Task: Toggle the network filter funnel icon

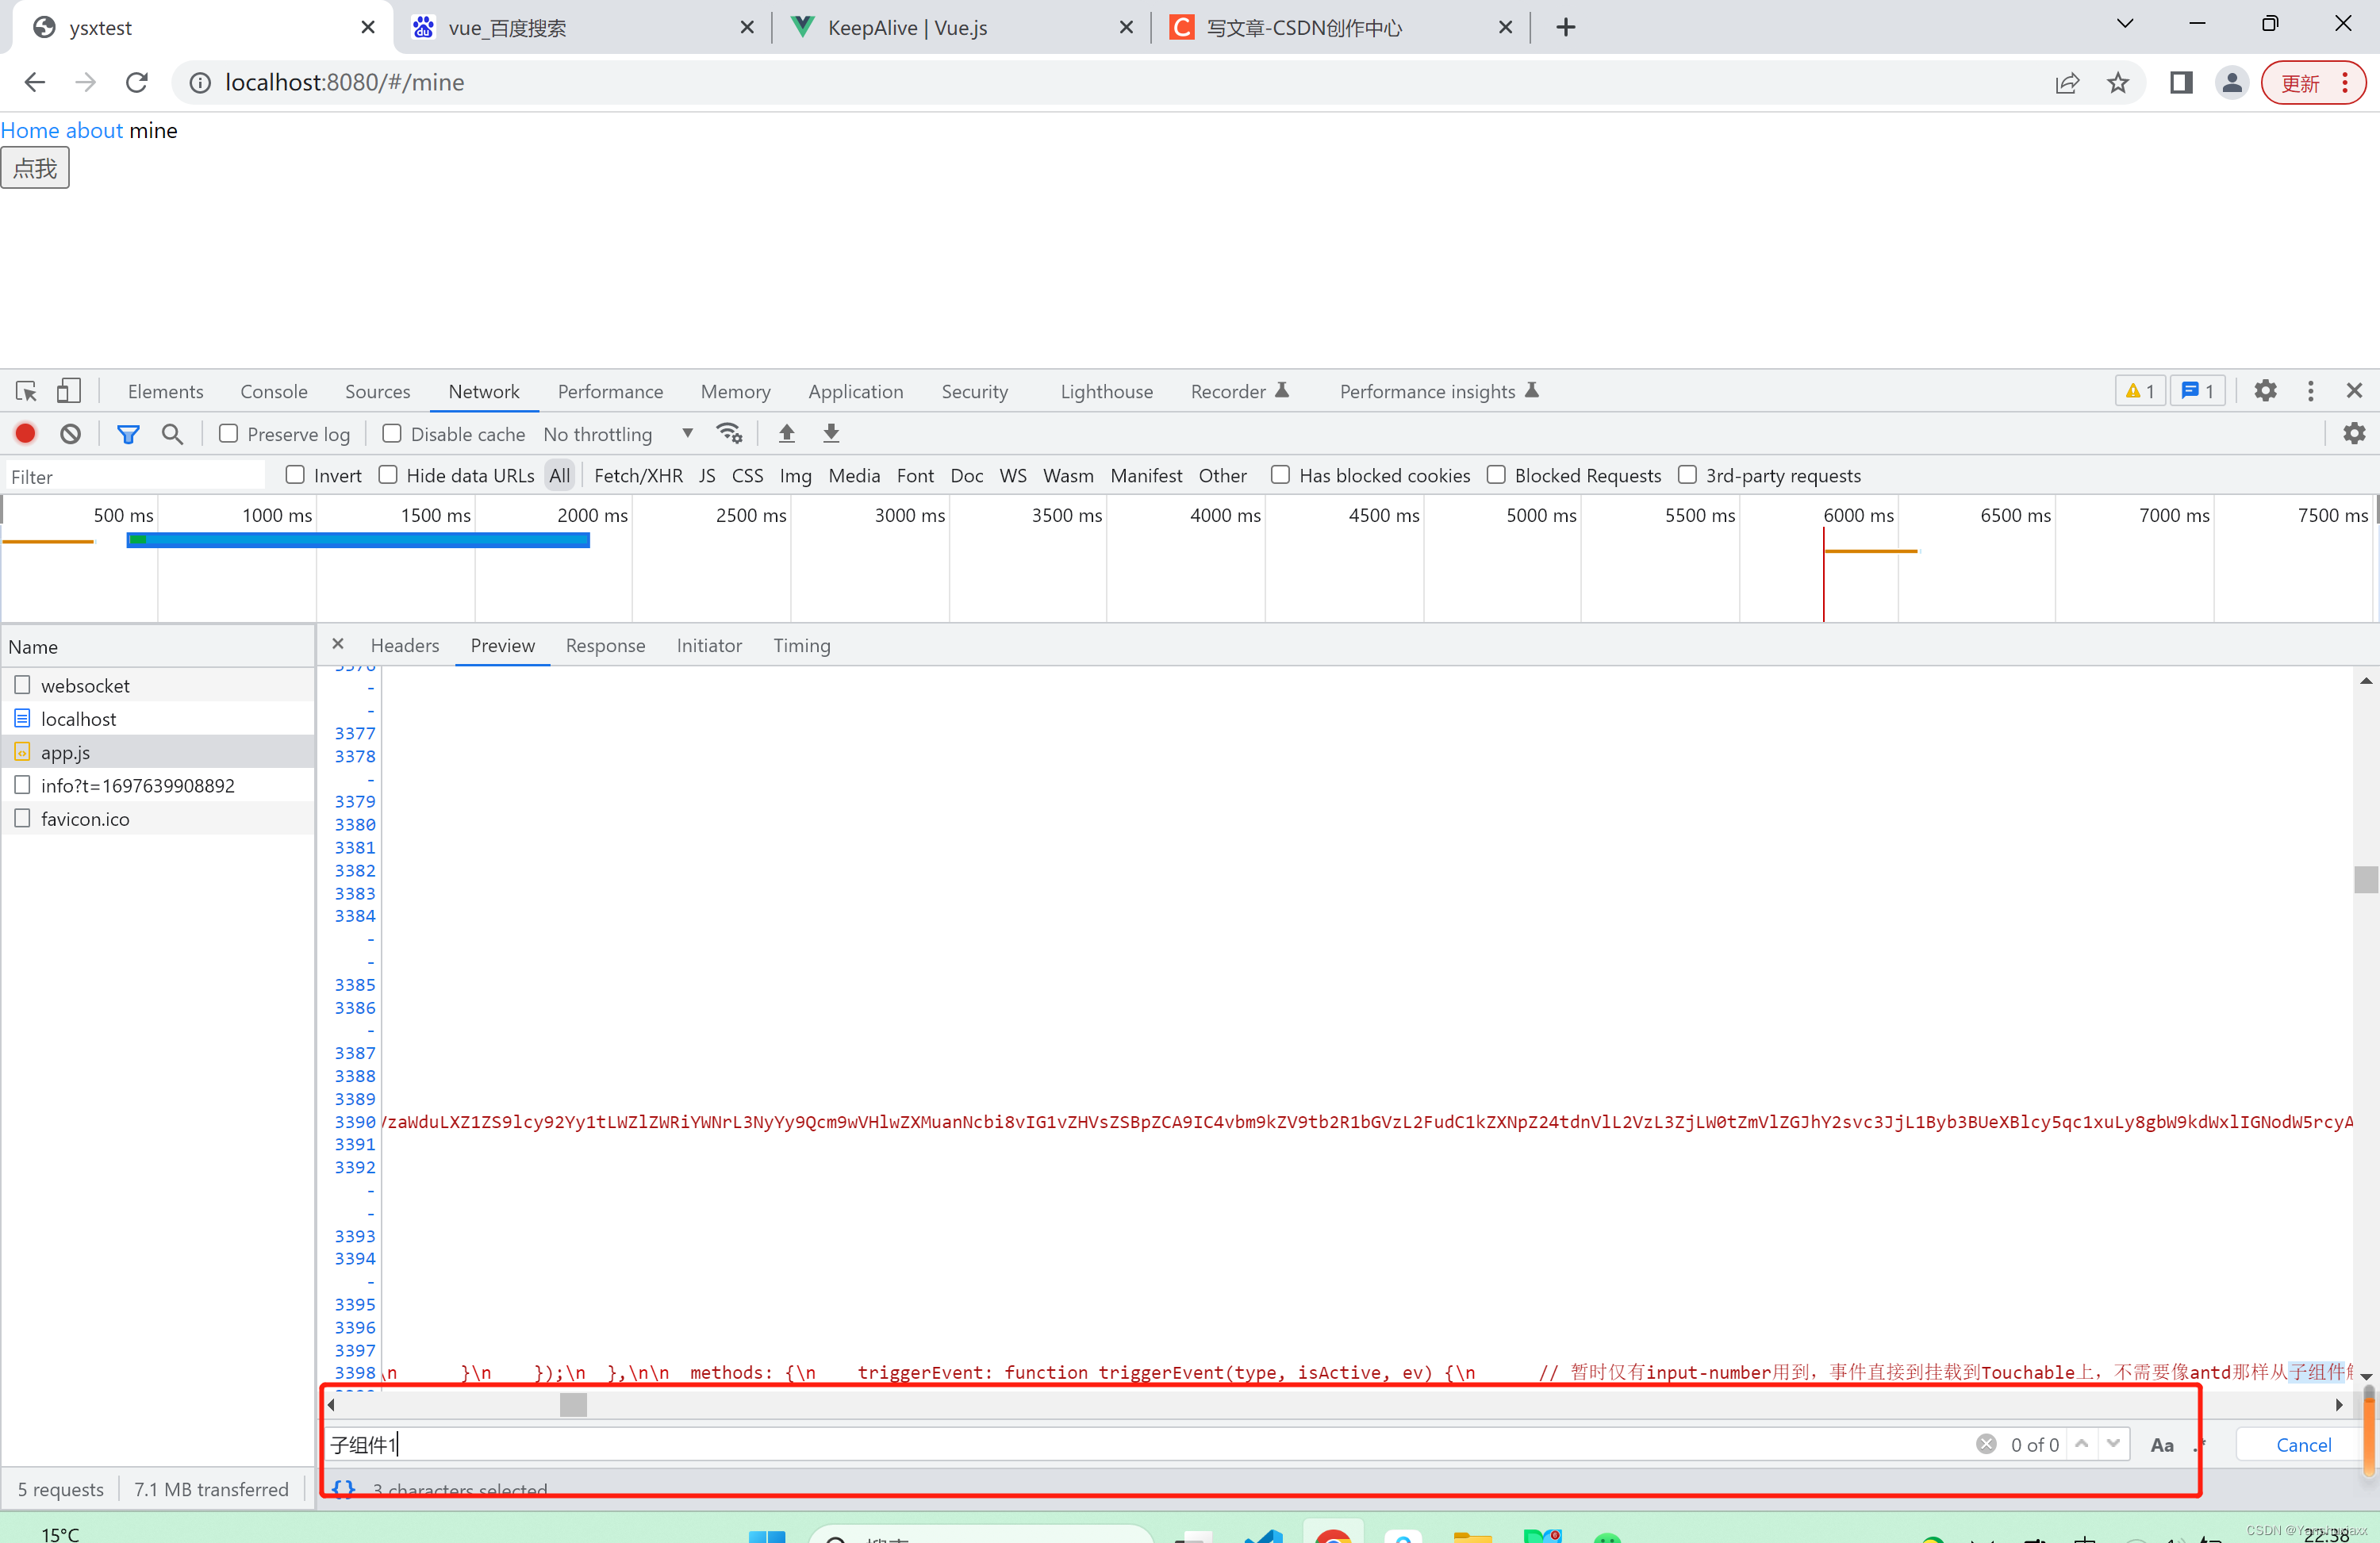Action: tap(128, 434)
